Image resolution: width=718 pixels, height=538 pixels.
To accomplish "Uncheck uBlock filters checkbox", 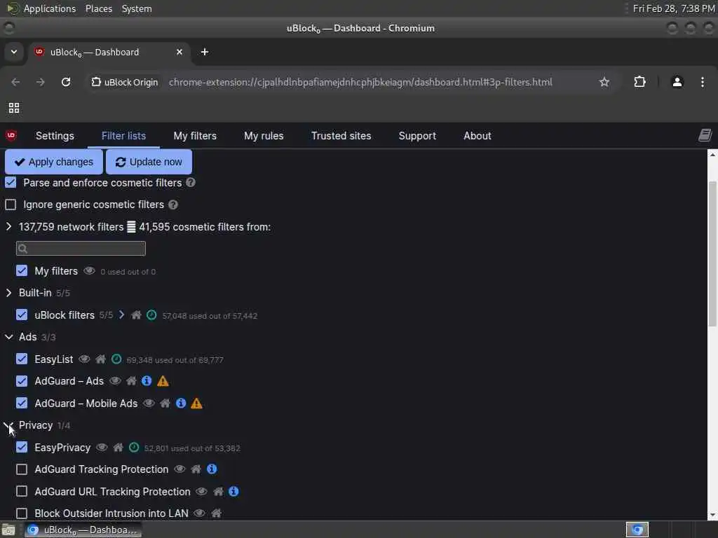I will [22, 315].
